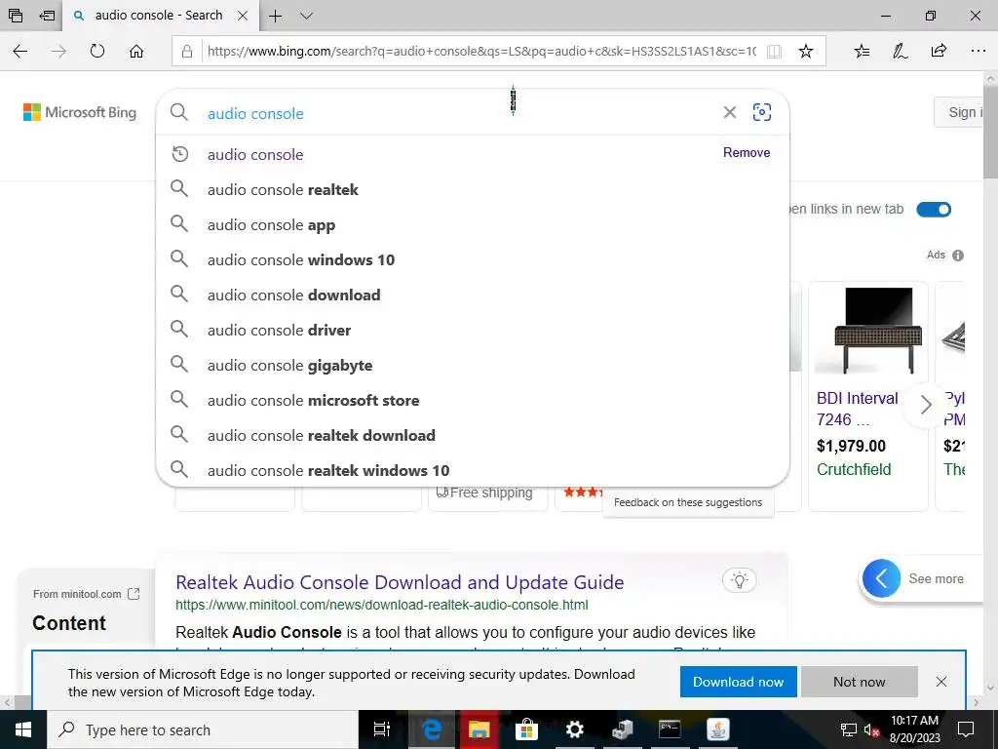Click Download now for new Edge

[738, 682]
